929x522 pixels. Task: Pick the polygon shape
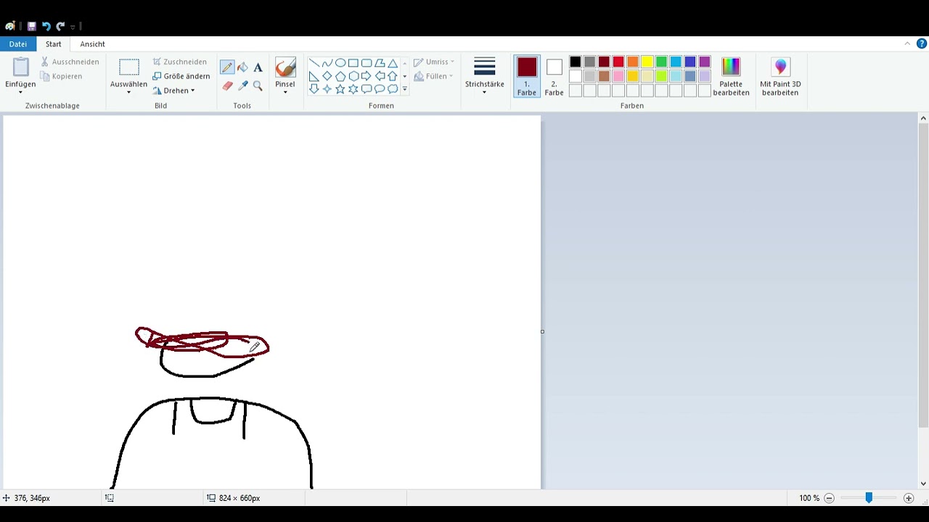pyautogui.click(x=379, y=63)
